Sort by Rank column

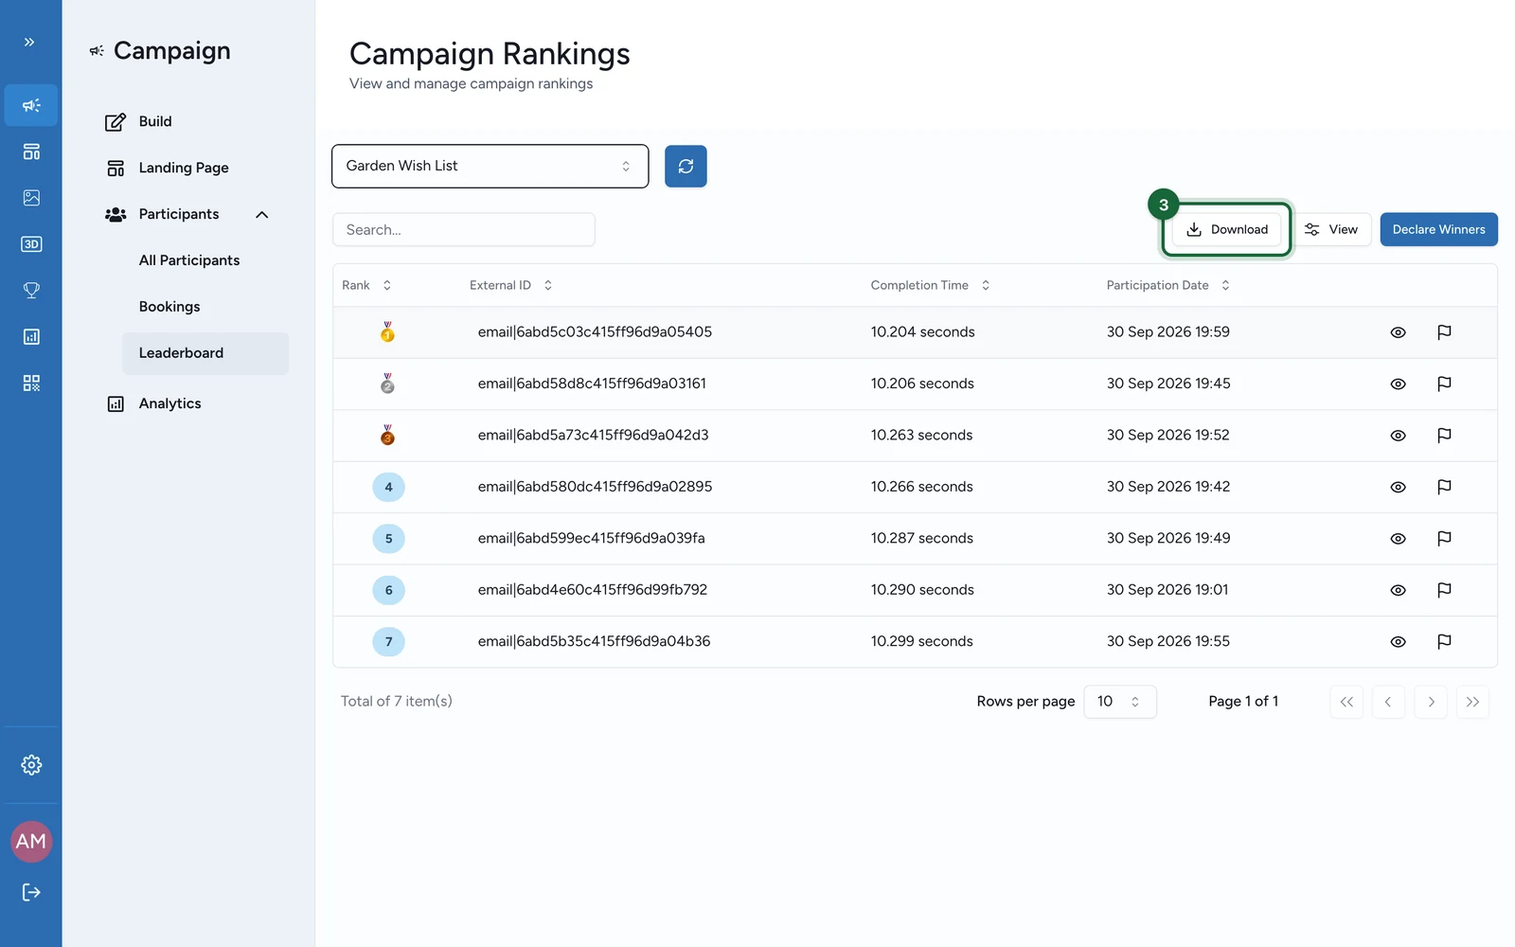click(x=366, y=285)
